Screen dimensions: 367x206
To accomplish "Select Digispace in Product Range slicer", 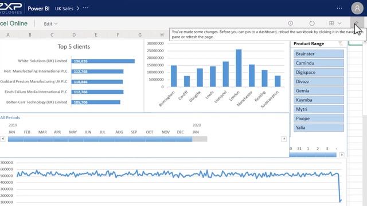I will click(319, 72).
